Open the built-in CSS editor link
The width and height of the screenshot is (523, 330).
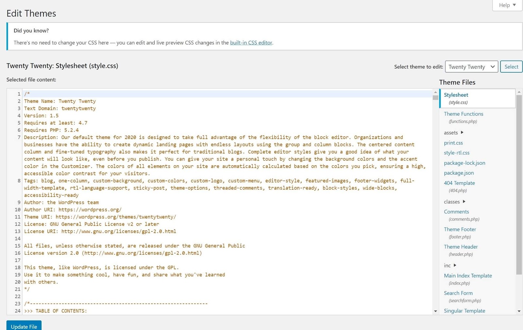pyautogui.click(x=251, y=43)
